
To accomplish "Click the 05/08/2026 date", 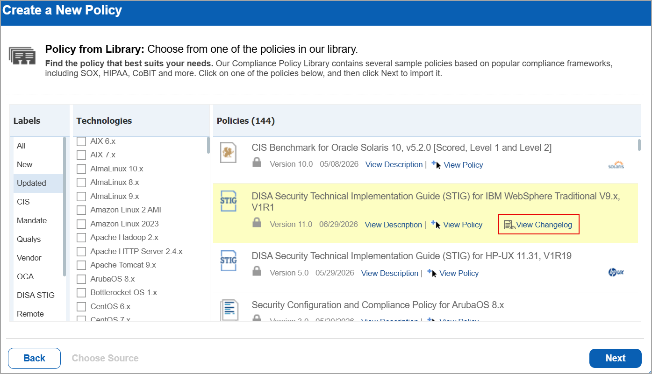I will [339, 164].
